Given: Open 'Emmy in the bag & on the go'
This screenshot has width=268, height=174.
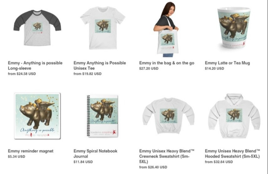Looking at the screenshot, I should click(x=167, y=63).
